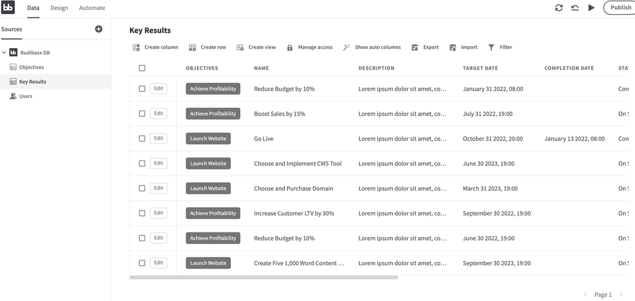
Task: Click the Publish button
Action: tap(620, 8)
